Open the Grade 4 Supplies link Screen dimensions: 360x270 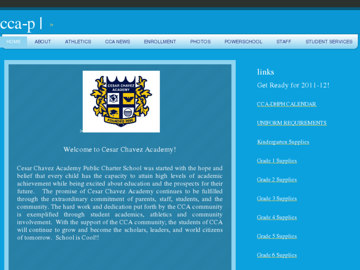[x=277, y=217]
